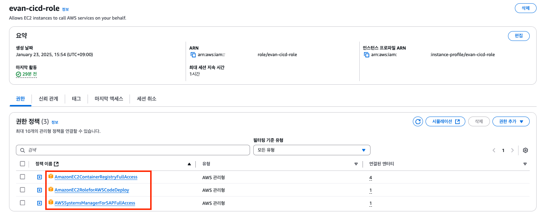The width and height of the screenshot is (546, 215).
Task: Copy the role ARN with copy icon
Action: click(x=193, y=55)
